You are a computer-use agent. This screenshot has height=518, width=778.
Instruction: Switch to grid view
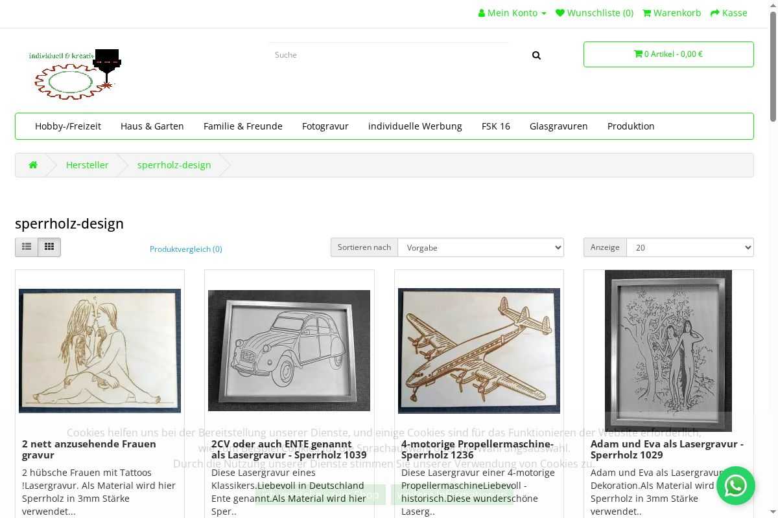coord(49,247)
